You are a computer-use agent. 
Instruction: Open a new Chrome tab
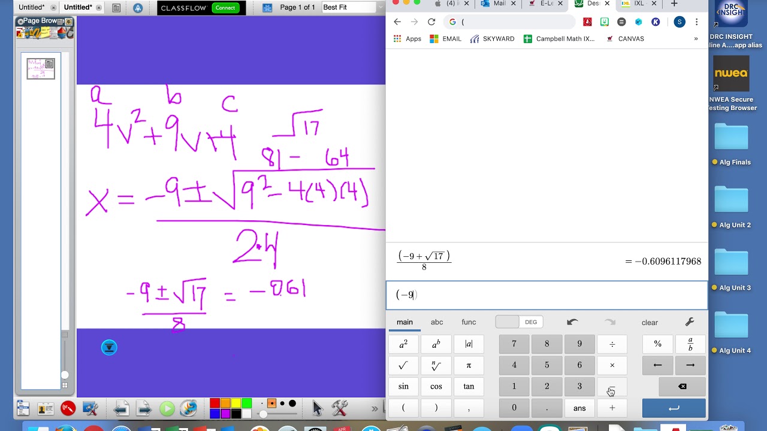coord(674,4)
